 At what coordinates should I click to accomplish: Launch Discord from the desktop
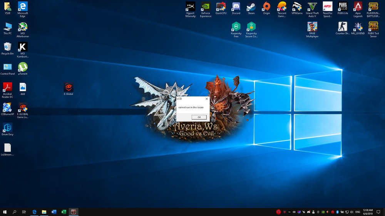pos(236,7)
